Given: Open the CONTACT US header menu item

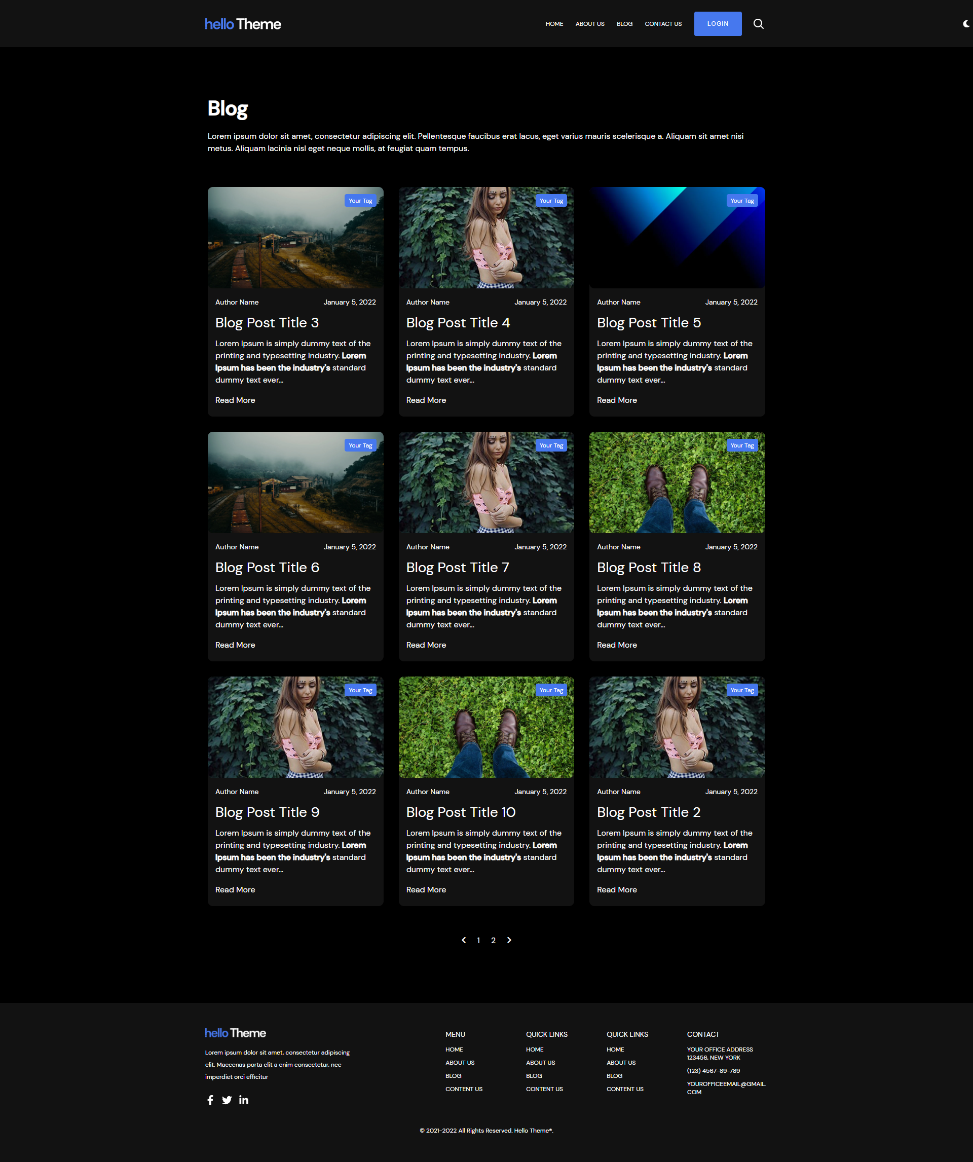Looking at the screenshot, I should tap(663, 24).
